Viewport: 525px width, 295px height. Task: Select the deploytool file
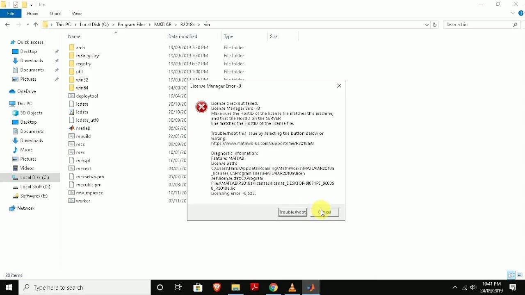(87, 96)
